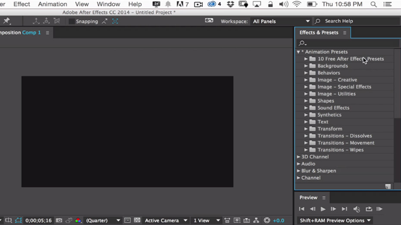
Task: Select the World Axis Mode icon
Action: (46, 21)
